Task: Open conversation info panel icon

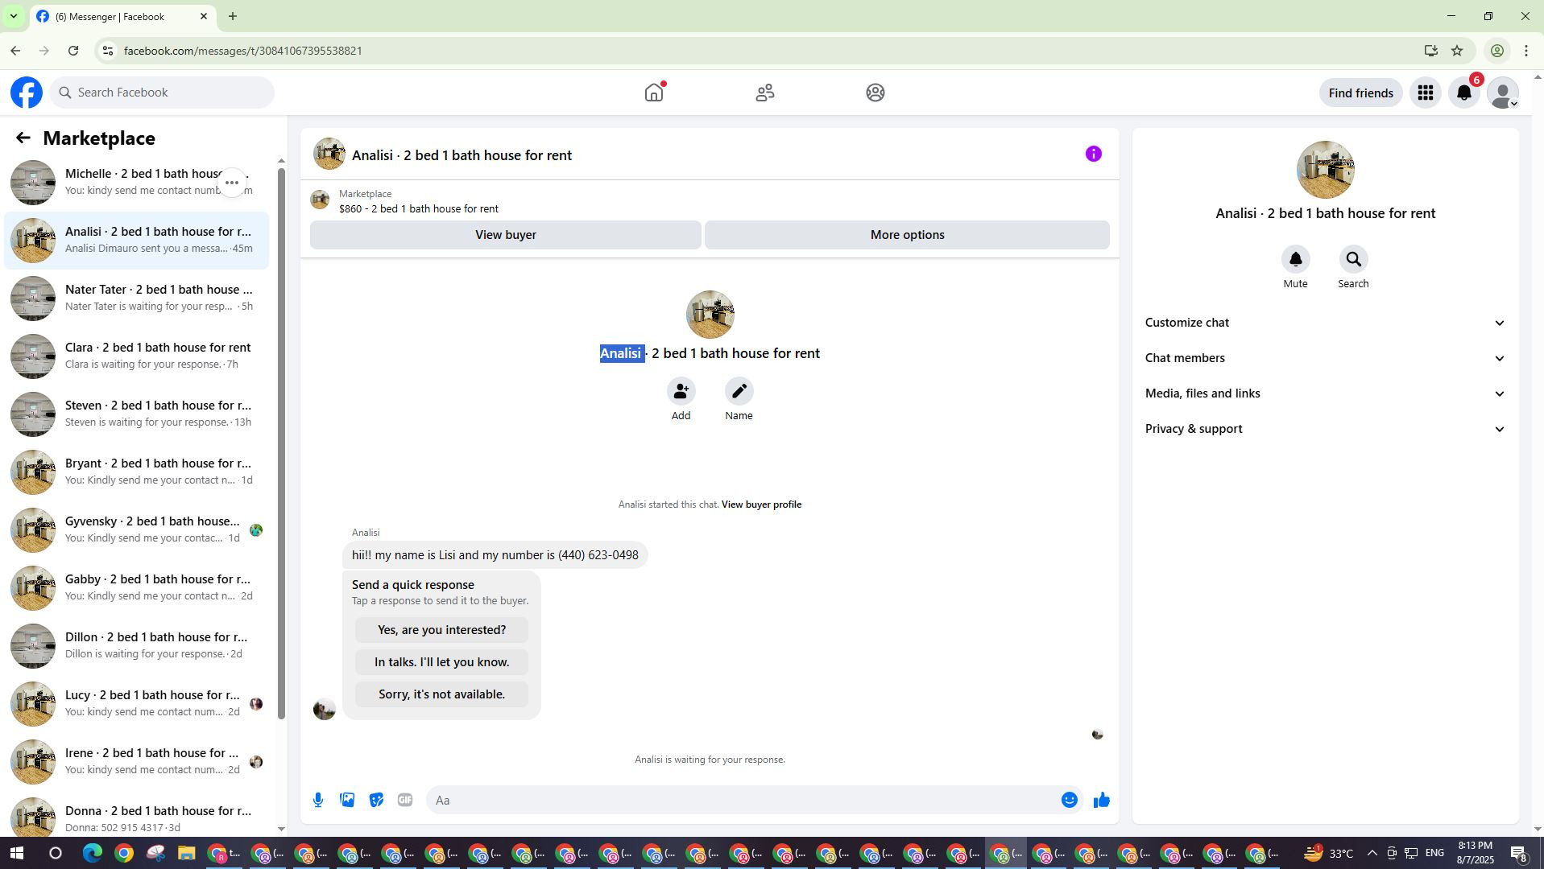Action: point(1093,154)
